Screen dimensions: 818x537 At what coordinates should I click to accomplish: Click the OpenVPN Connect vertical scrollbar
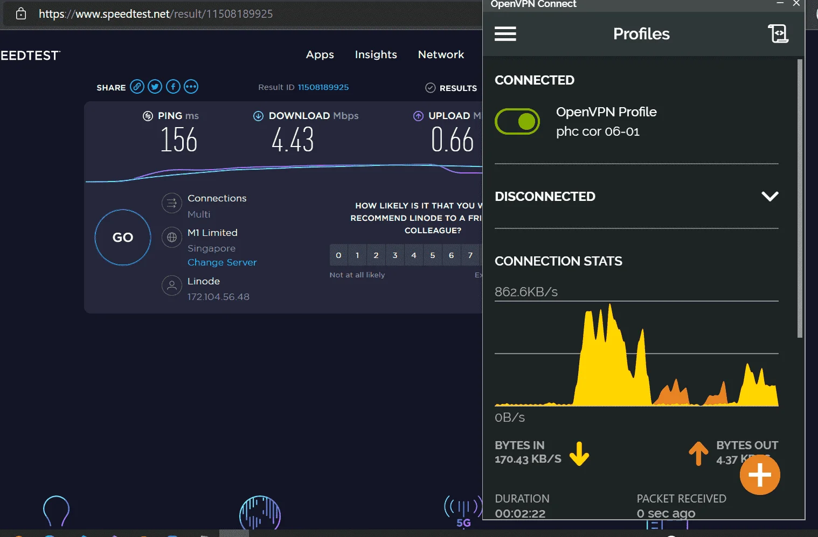point(800,198)
